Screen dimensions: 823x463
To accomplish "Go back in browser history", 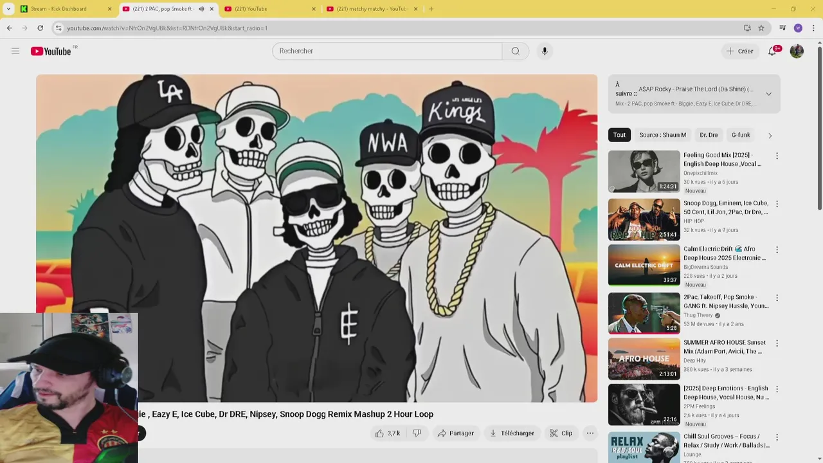I will [x=10, y=28].
